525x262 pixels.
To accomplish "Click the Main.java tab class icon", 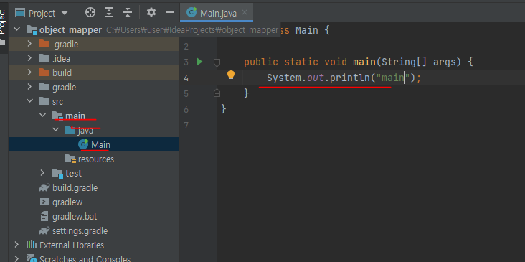I will (191, 12).
